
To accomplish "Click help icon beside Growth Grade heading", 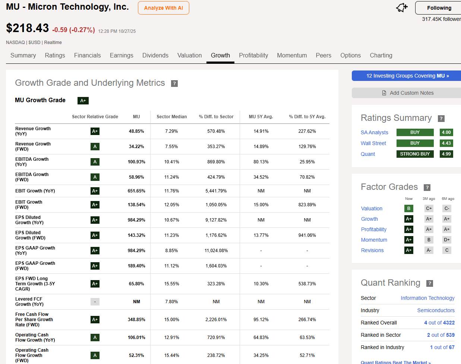I will [x=174, y=84].
